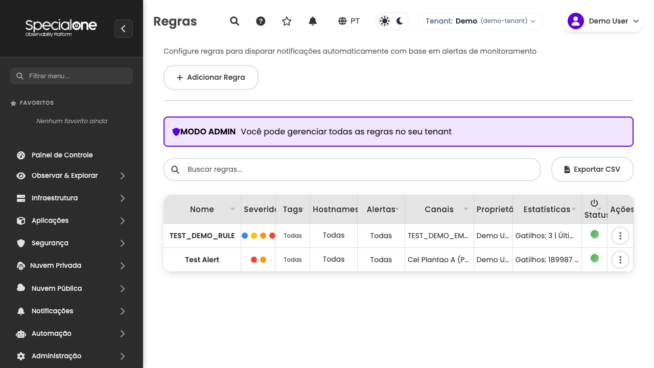Image resolution: width=654 pixels, height=368 pixels.
Task: Click the Infraestrutura server icon
Action: (21, 198)
